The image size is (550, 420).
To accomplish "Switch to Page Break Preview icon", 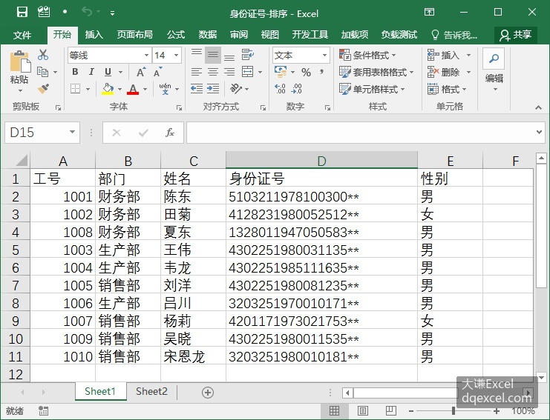I will coord(390,410).
